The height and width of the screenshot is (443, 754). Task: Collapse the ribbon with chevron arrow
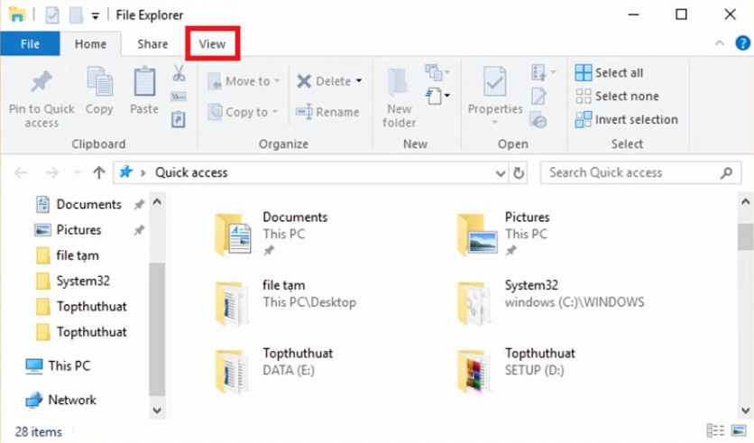pos(720,43)
